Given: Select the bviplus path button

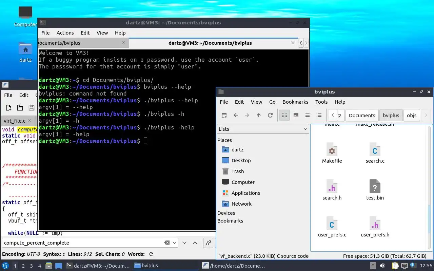Looking at the screenshot, I should pyautogui.click(x=391, y=115).
